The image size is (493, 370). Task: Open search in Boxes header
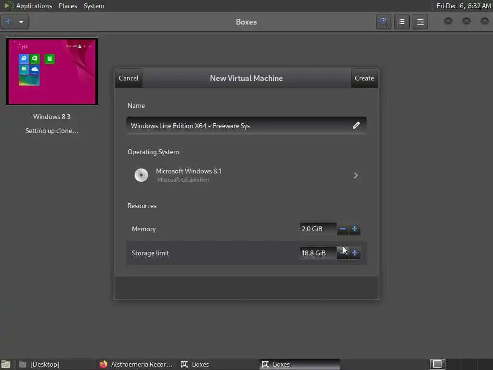[x=384, y=22]
